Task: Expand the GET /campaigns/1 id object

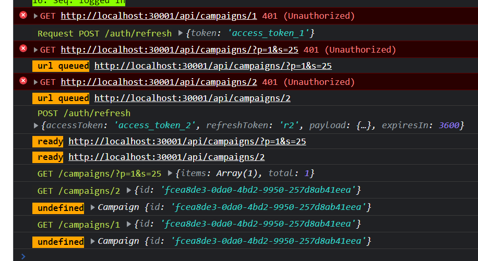Action: pyautogui.click(x=129, y=225)
